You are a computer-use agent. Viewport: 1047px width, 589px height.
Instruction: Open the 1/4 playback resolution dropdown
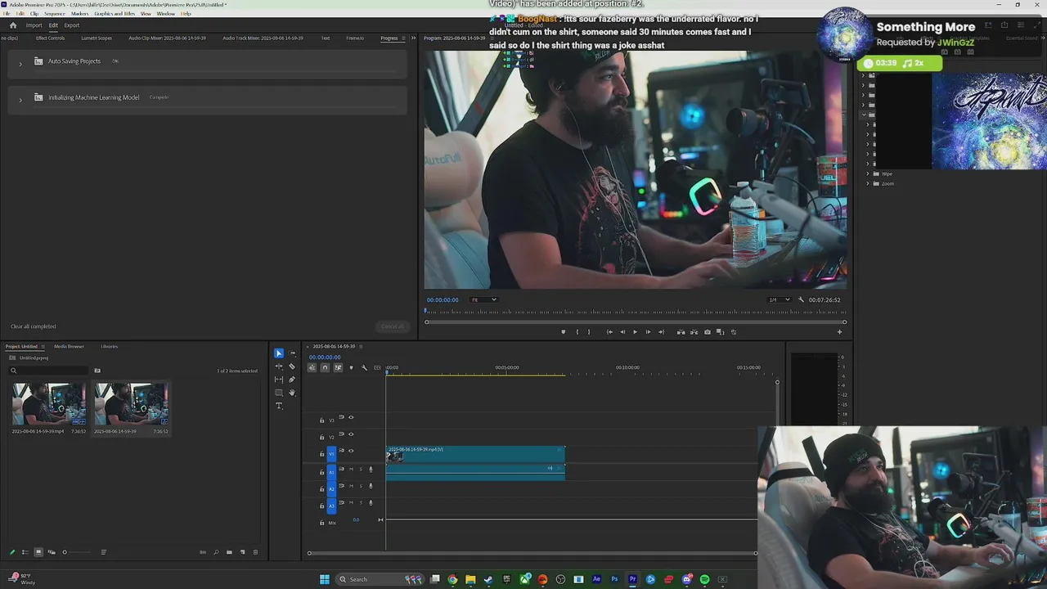[779, 299]
